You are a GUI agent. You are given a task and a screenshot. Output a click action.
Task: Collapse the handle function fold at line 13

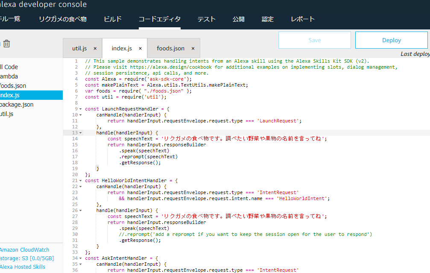coord(80,133)
